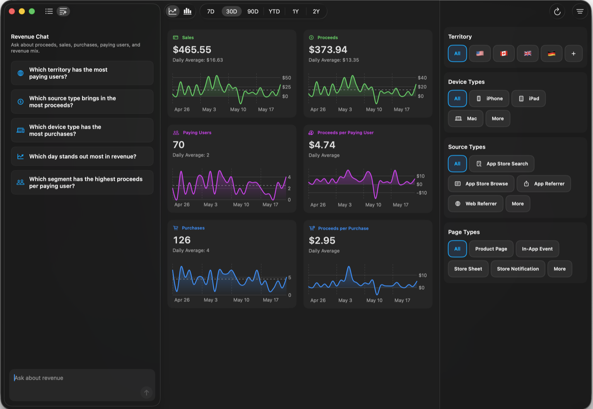Click the Purchases line chart
The height and width of the screenshot is (409, 593).
(229, 280)
